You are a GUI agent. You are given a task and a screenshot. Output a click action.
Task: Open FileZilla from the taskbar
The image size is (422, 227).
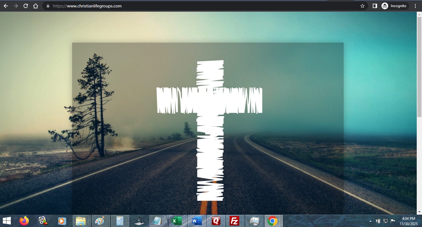pos(235,221)
